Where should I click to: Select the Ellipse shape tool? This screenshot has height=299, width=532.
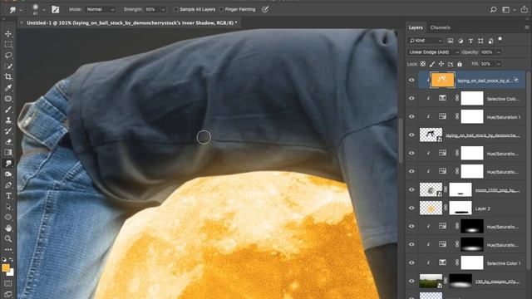pyautogui.click(x=8, y=218)
